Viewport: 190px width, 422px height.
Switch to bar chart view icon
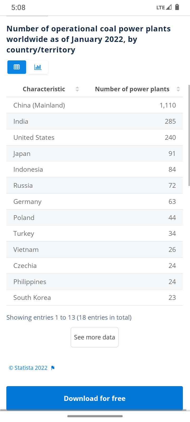38,67
